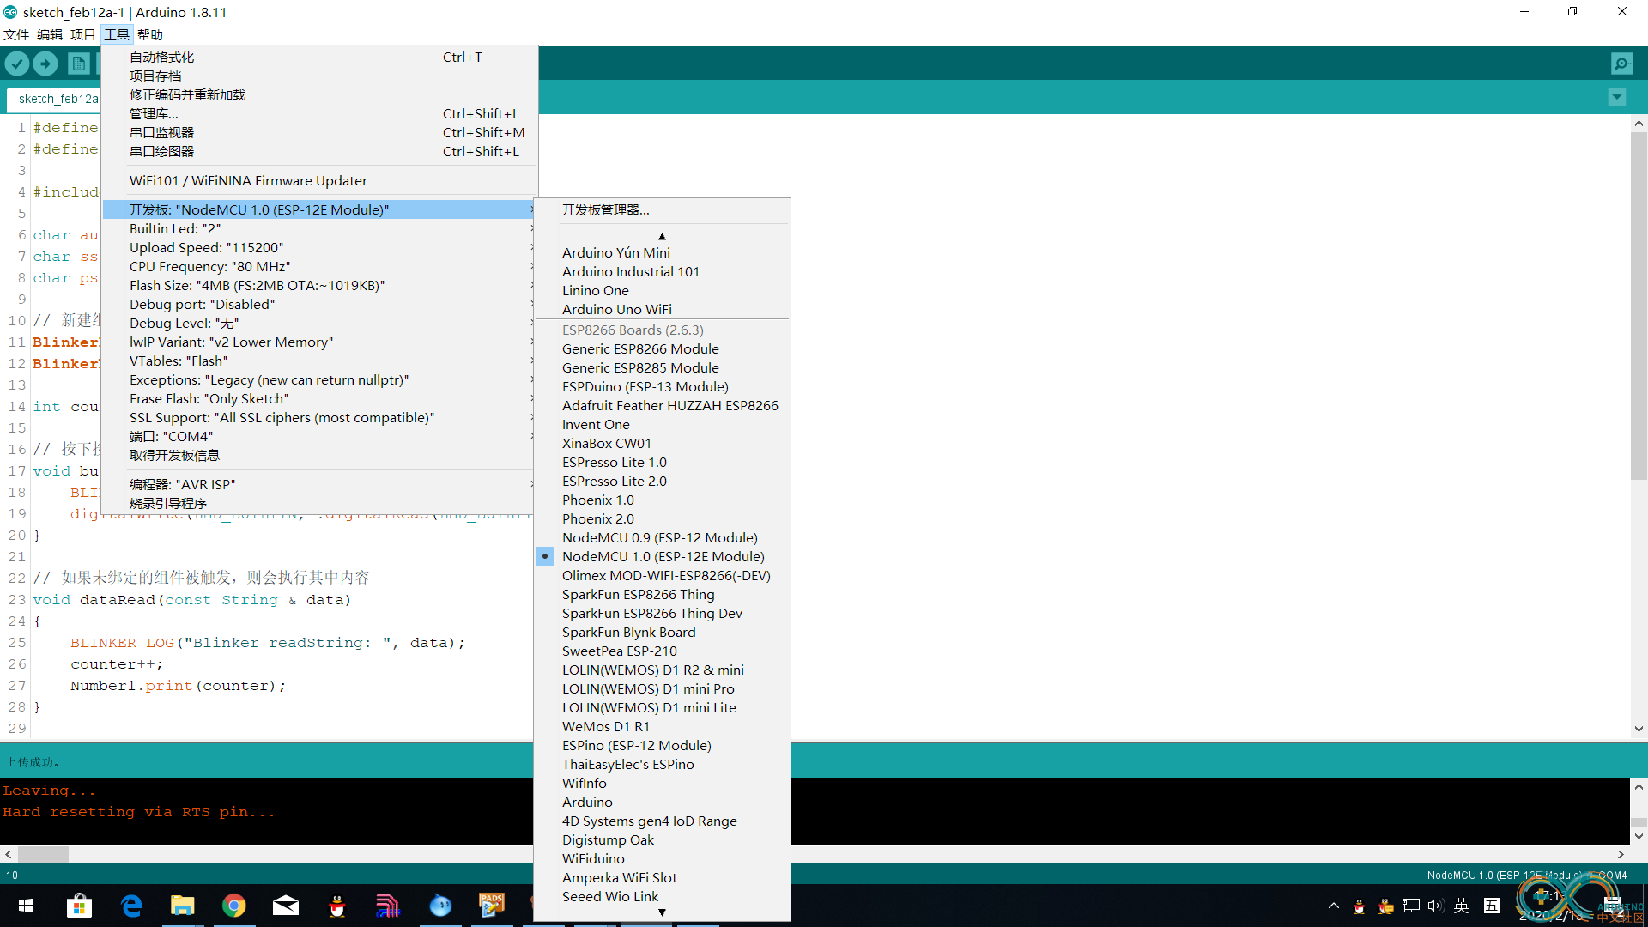Open WiFi101 / WiFiNINA Firmware Updater
Image resolution: width=1648 pixels, height=927 pixels.
319,180
